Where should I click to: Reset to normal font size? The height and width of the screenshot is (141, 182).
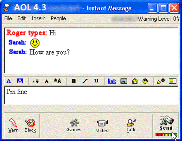pyautogui.click(x=47, y=81)
